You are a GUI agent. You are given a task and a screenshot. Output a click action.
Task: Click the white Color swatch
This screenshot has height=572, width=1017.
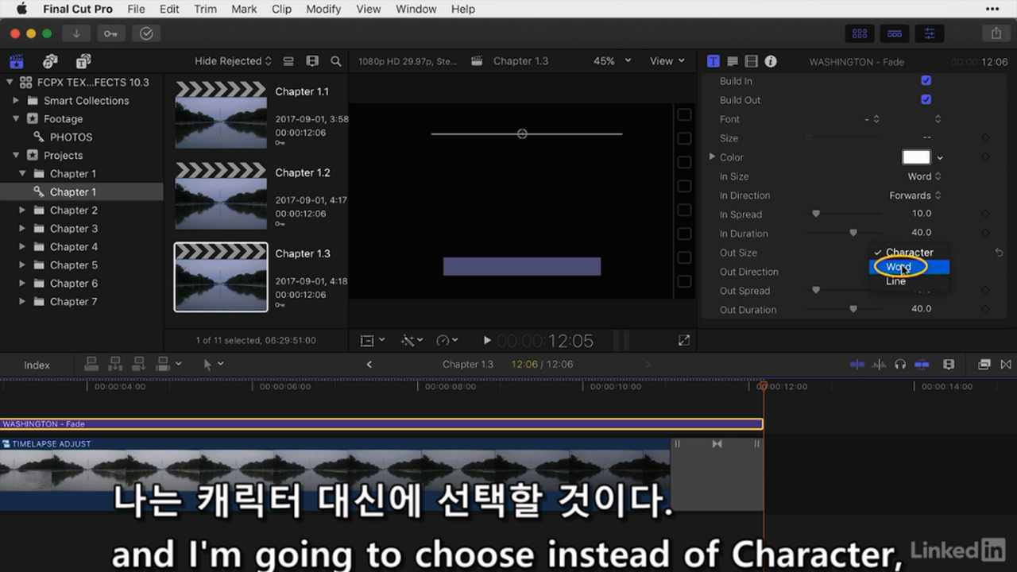click(916, 157)
